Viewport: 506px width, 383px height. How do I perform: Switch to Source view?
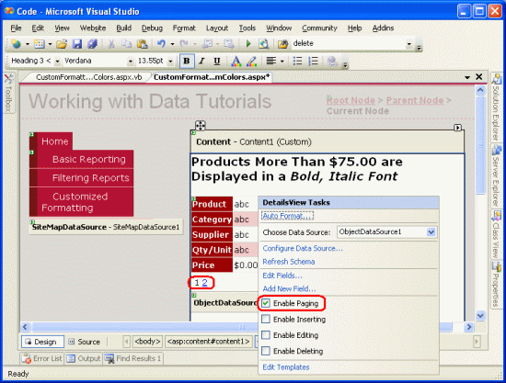(85, 342)
